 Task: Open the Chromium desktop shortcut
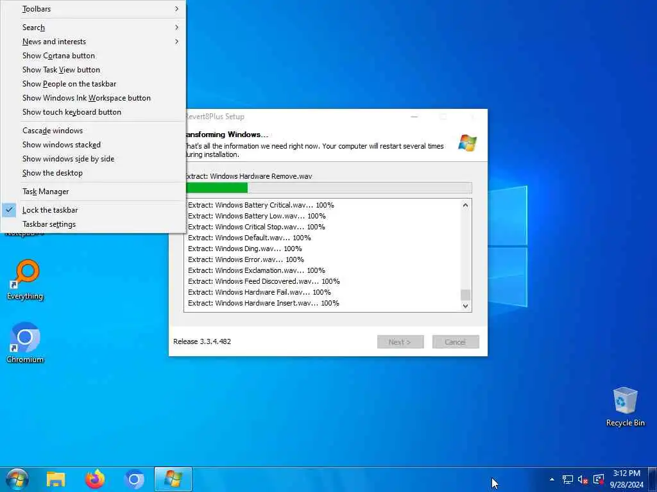pyautogui.click(x=25, y=343)
